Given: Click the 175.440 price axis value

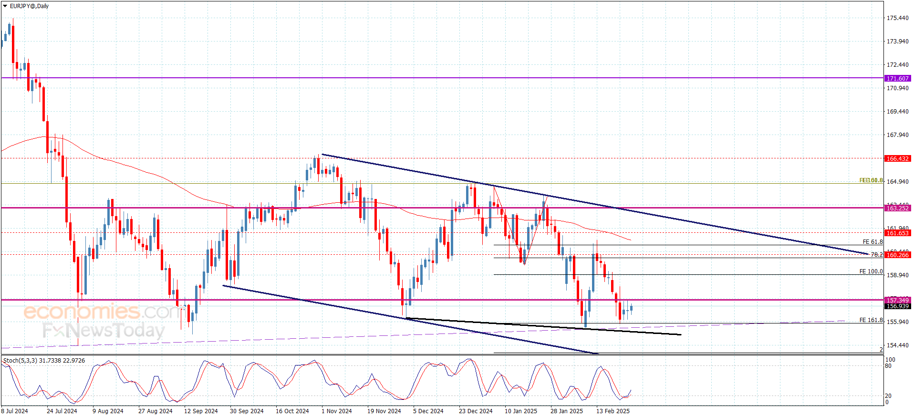Looking at the screenshot, I should point(897,18).
